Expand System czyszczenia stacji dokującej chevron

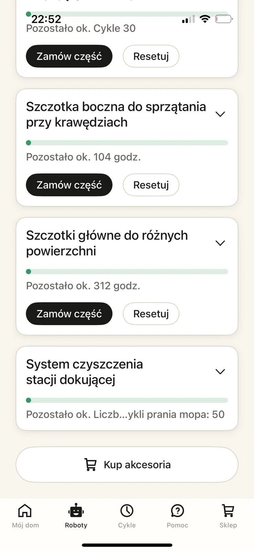(x=220, y=372)
